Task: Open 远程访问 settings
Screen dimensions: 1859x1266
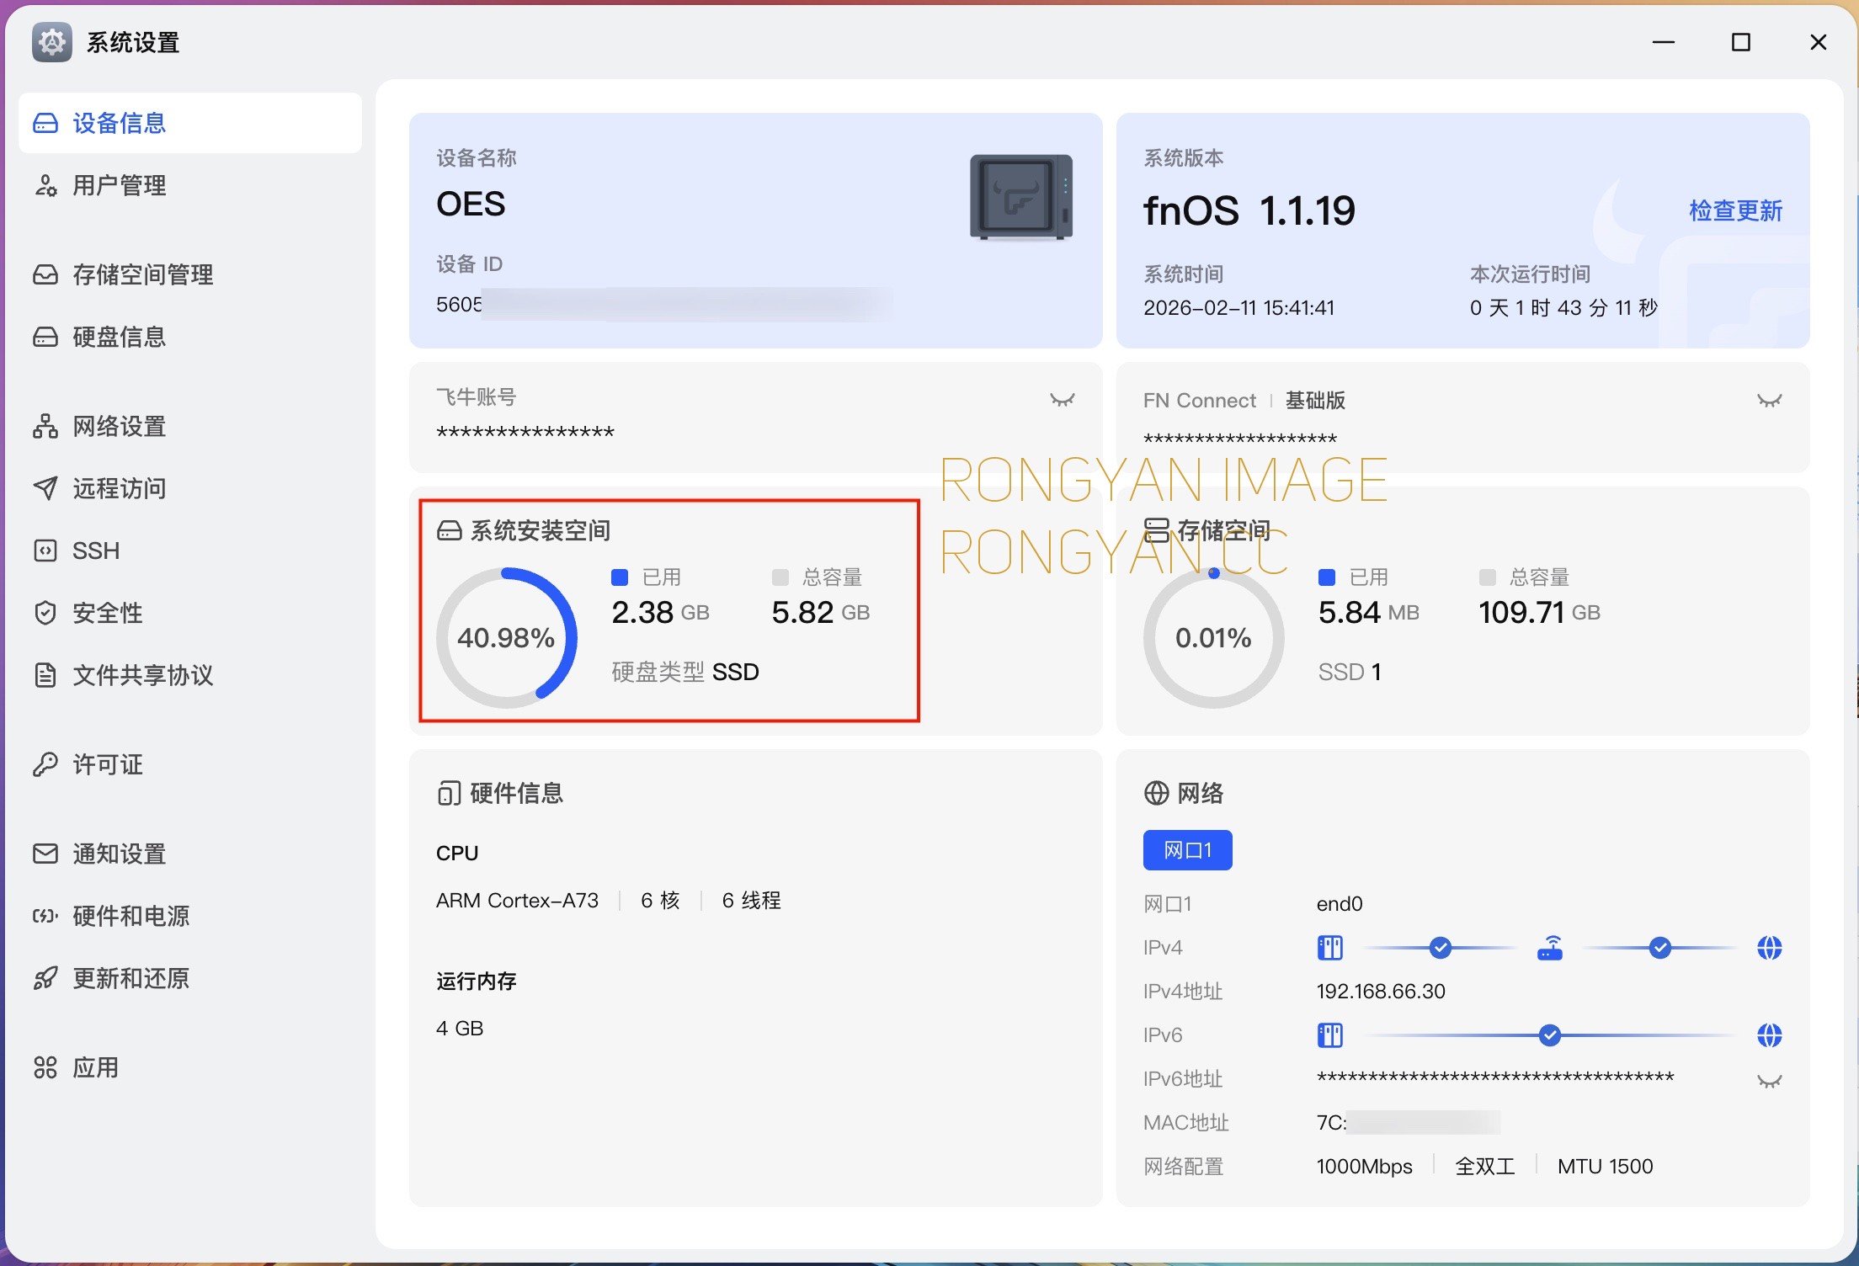Action: click(190, 488)
